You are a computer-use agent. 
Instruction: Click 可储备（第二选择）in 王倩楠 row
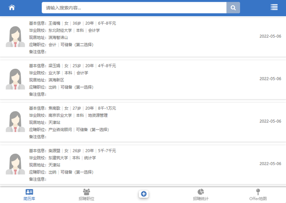77,45
